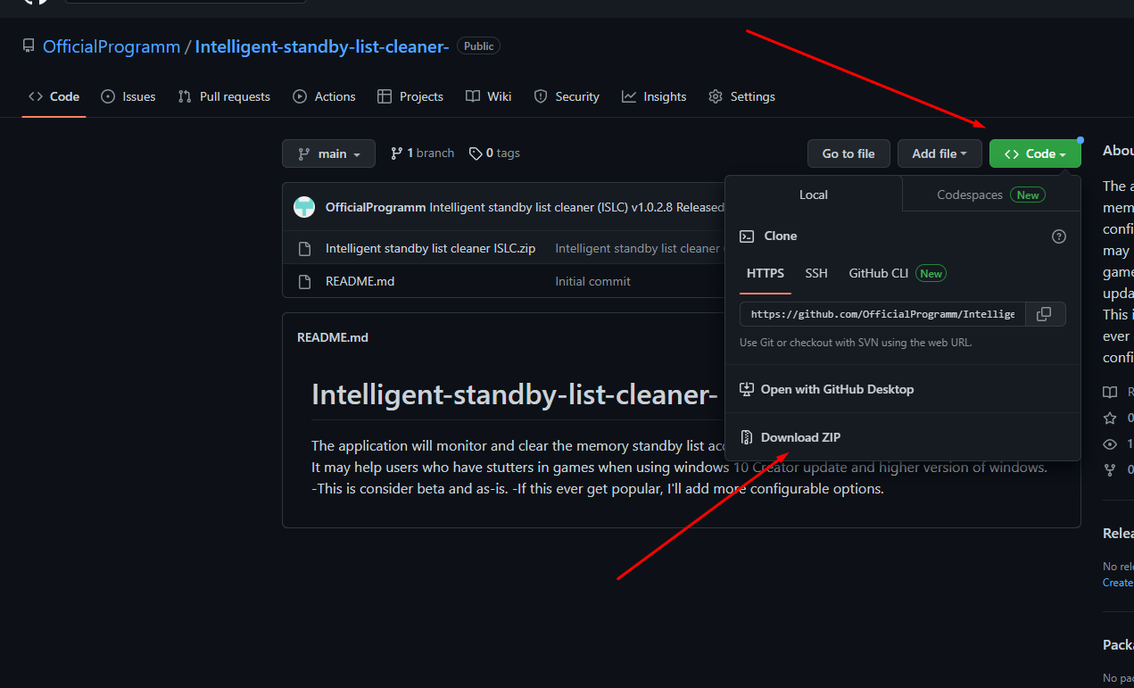Click the Public visibility badge
Image resolution: width=1134 pixels, height=688 pixels.
478,46
